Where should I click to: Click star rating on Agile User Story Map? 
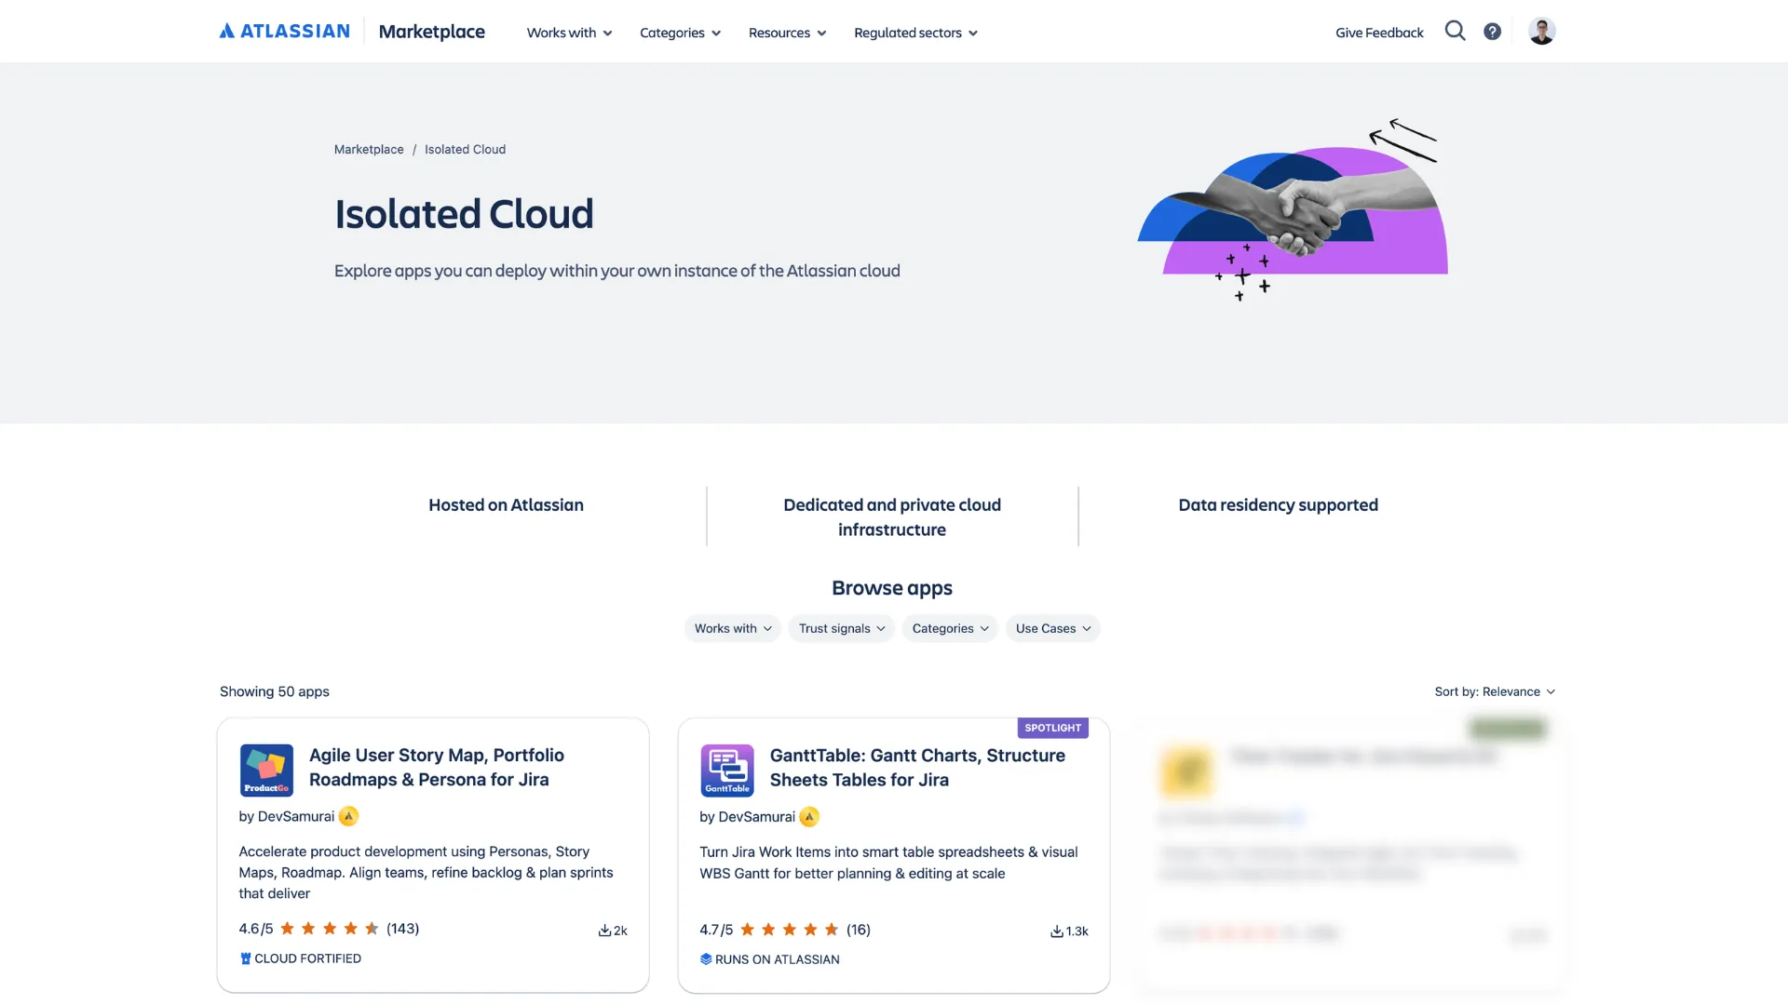click(x=330, y=929)
